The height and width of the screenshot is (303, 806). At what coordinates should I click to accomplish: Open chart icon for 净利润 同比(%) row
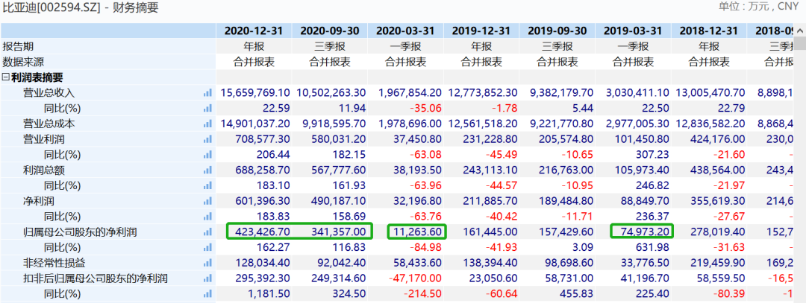[207, 217]
